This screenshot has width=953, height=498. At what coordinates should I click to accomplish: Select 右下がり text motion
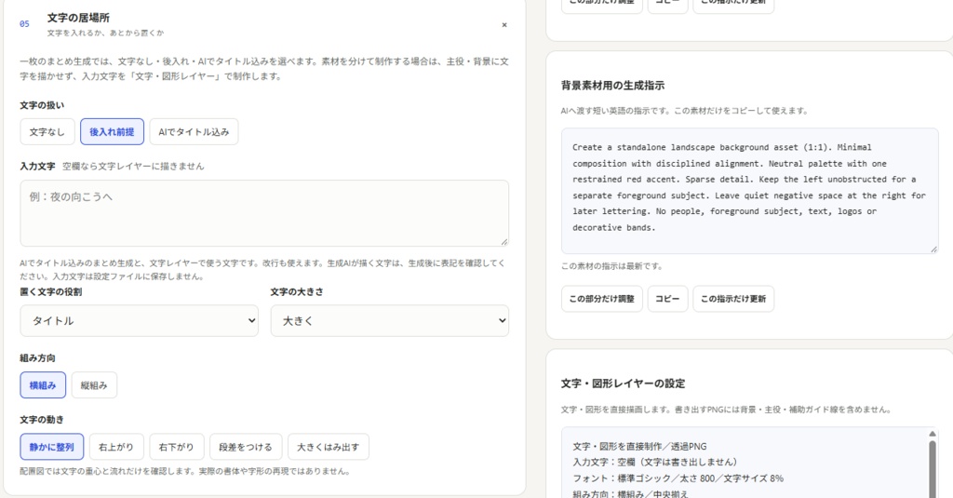tap(176, 447)
